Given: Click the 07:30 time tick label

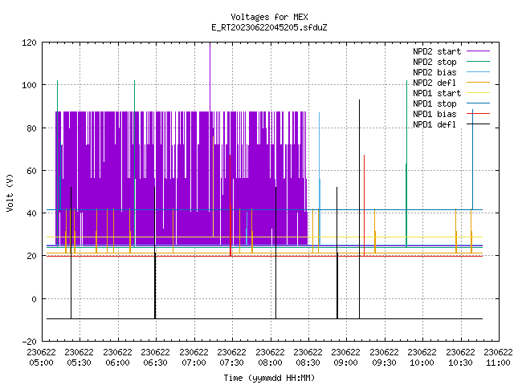Looking at the screenshot, I should [x=231, y=363].
